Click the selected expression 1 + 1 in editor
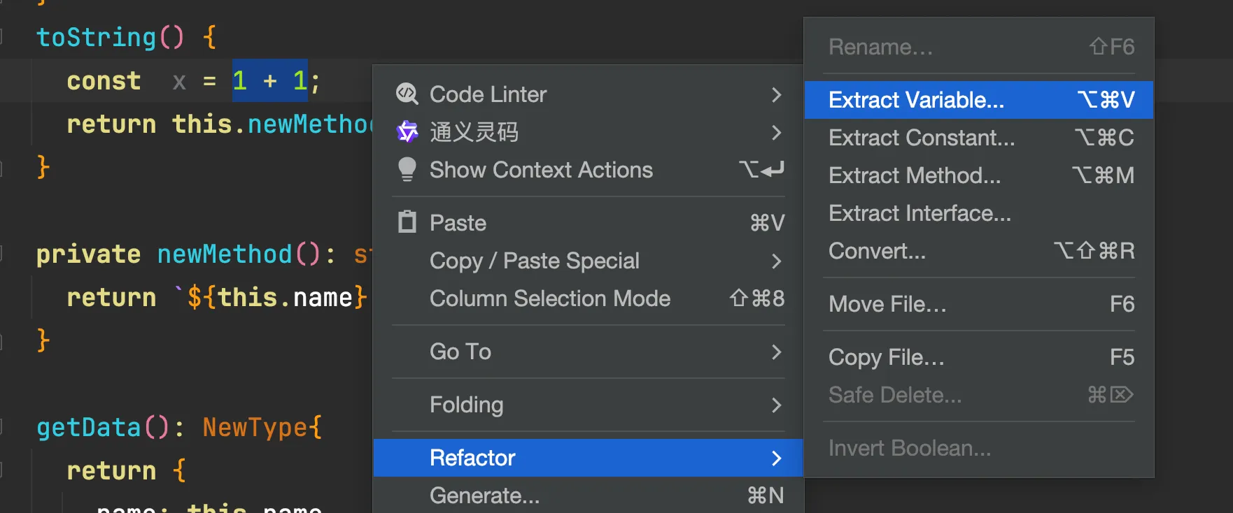Viewport: 1233px width, 513px height. point(269,81)
